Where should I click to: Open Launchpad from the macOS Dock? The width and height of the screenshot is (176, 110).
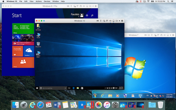click(24, 104)
